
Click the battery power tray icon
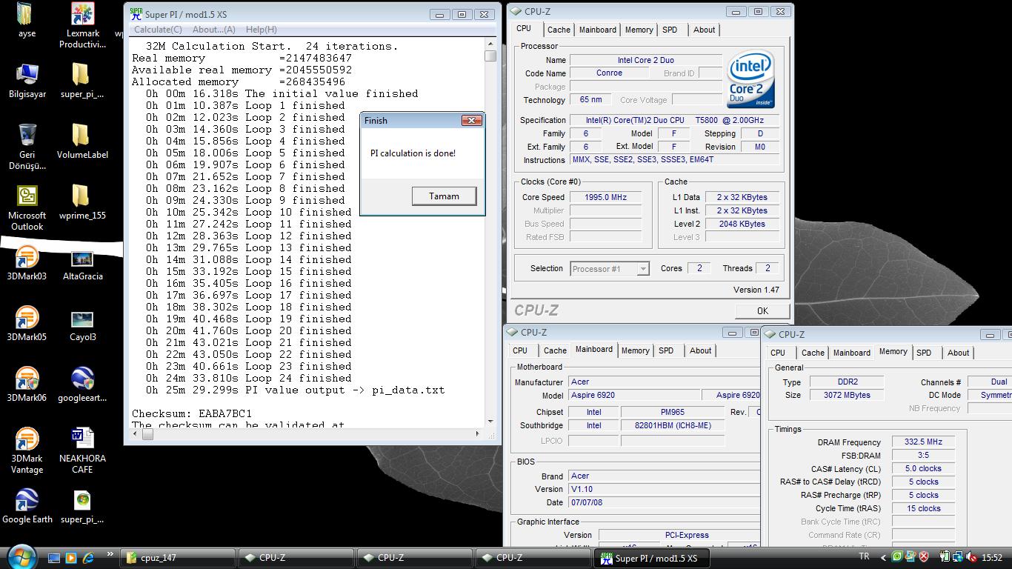pos(945,557)
